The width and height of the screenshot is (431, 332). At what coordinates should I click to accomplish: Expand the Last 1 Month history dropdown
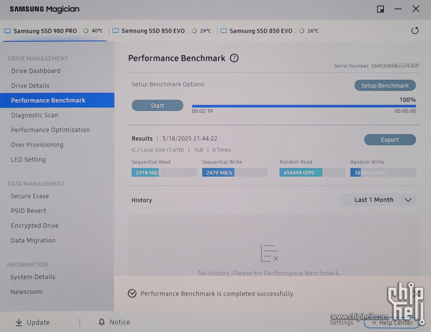click(378, 200)
